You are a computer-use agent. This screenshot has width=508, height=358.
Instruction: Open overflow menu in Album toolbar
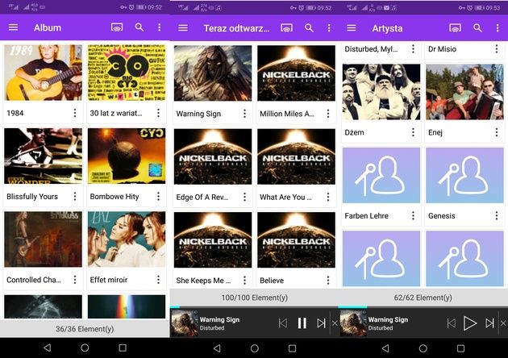pyautogui.click(x=159, y=27)
